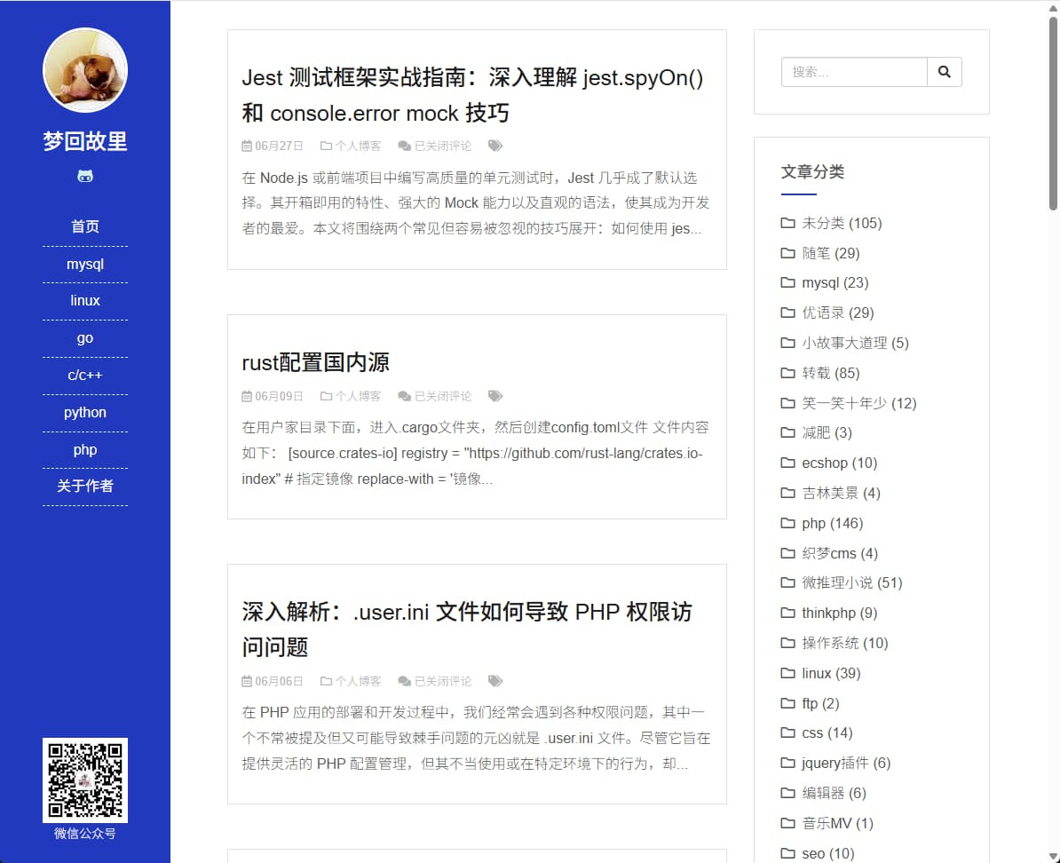Click the tag icon on rust article

pyautogui.click(x=495, y=396)
